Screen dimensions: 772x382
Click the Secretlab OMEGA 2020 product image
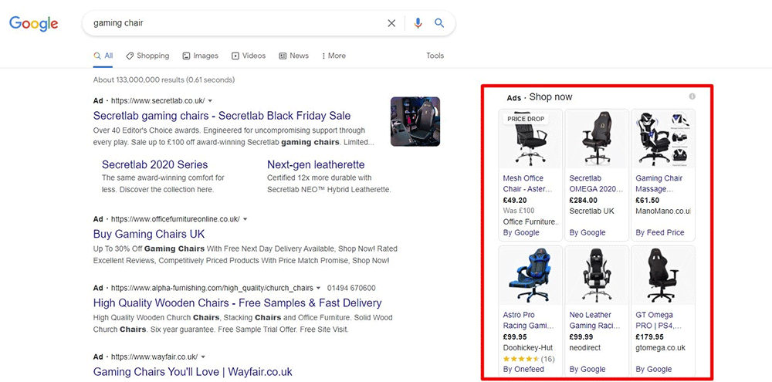coord(595,139)
